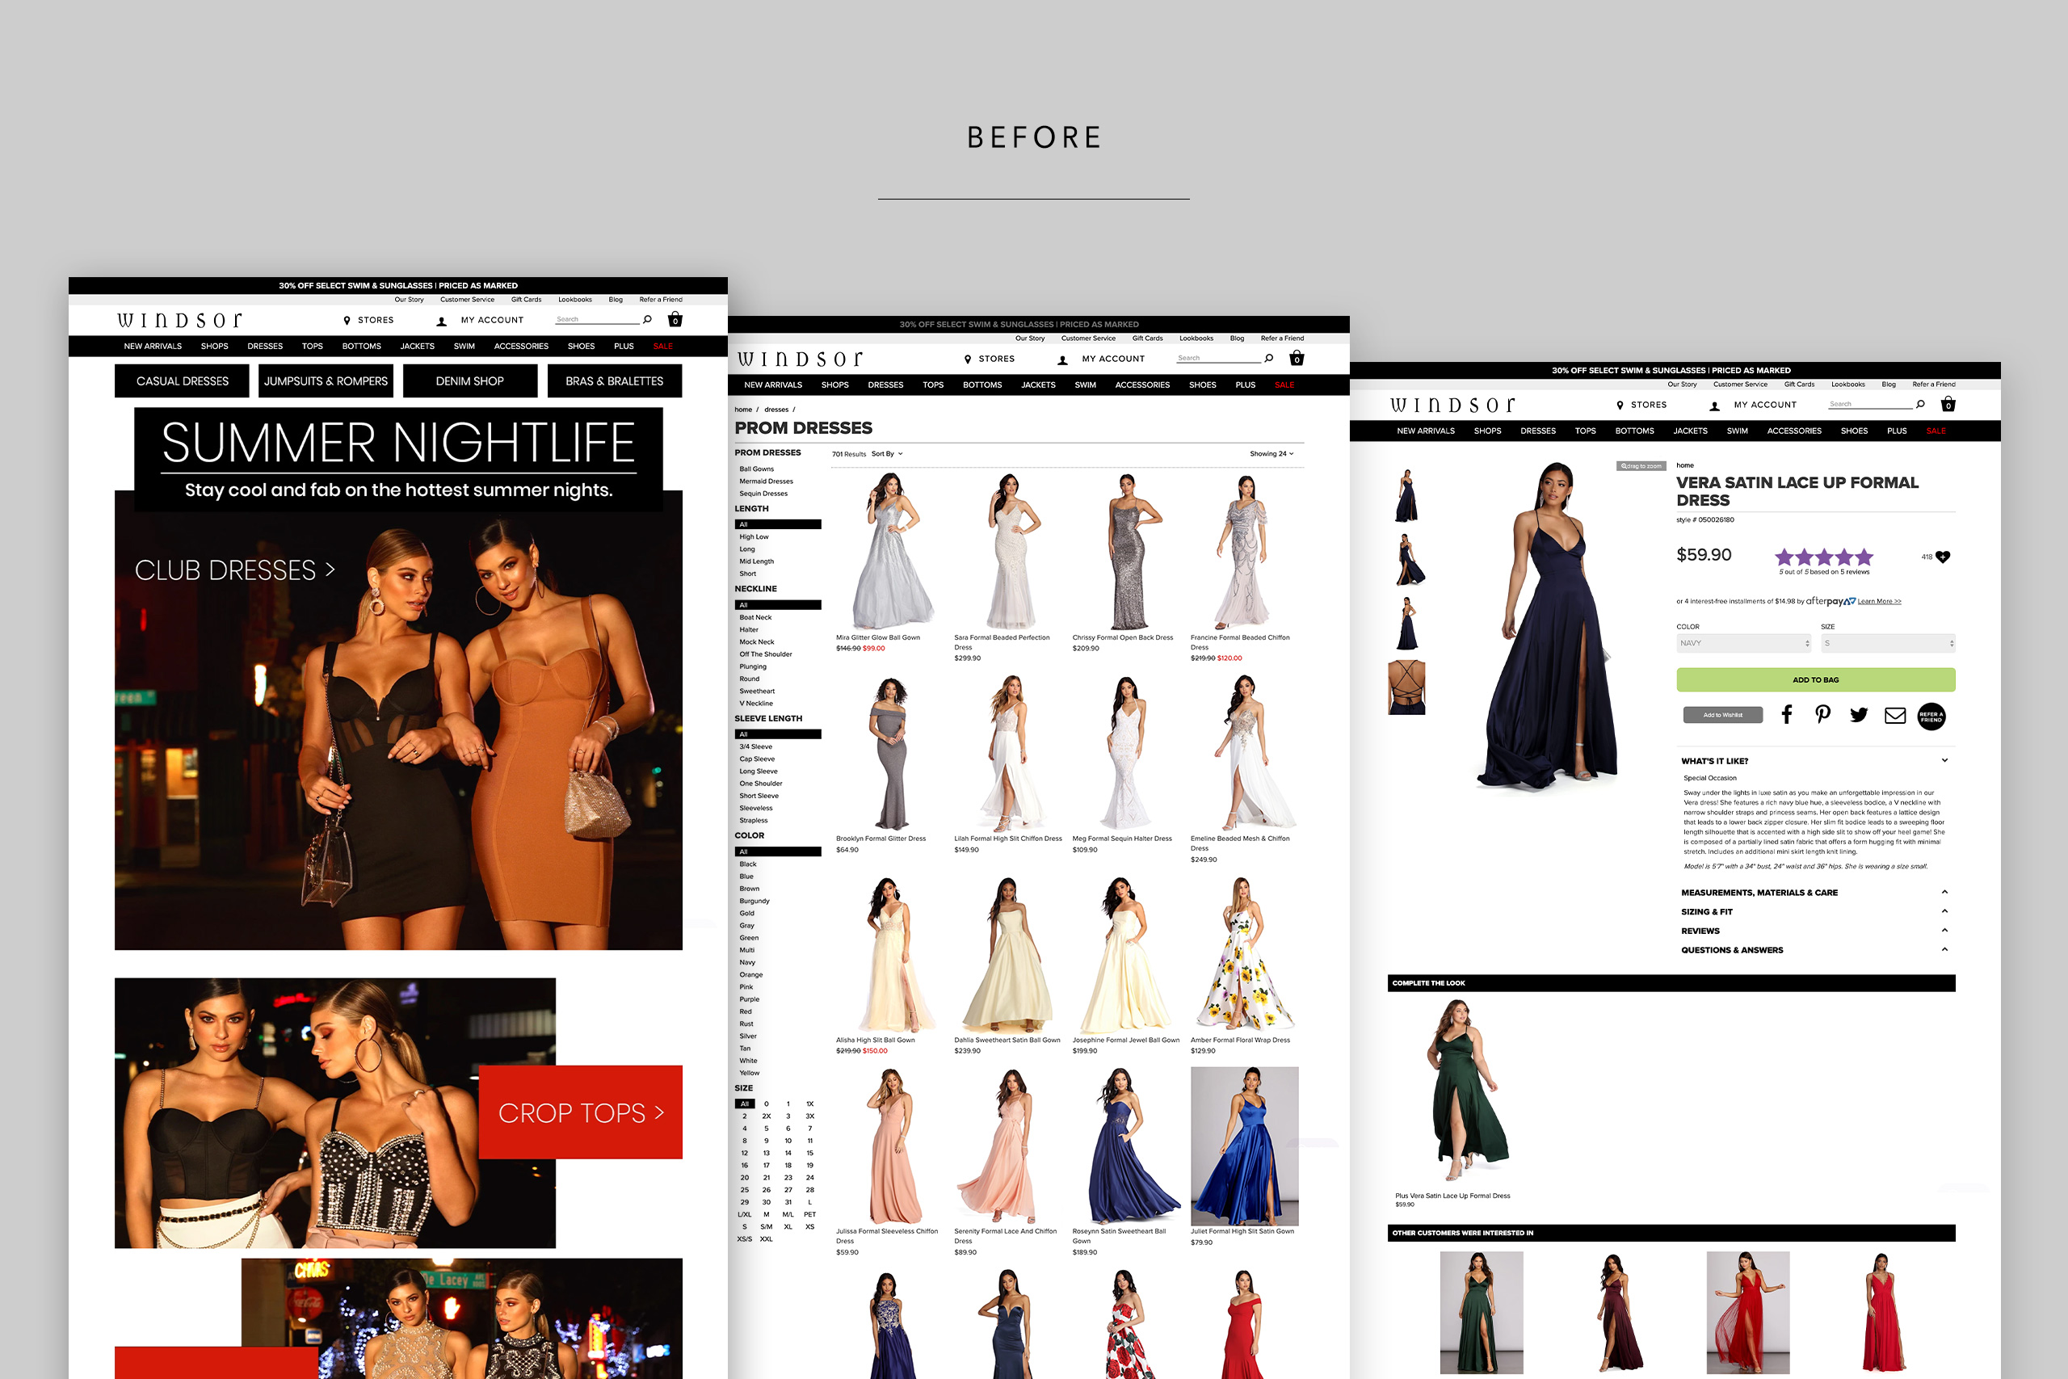Open the Sort By dropdown on Prom Dresses
This screenshot has width=2068, height=1379.
pos(887,454)
